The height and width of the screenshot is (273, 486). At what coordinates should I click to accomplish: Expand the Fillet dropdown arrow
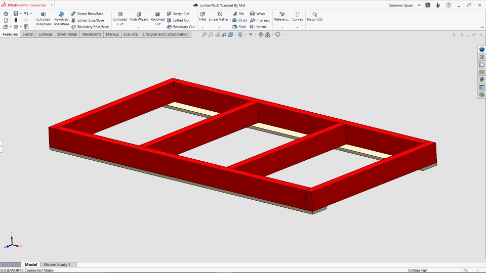coord(202,27)
